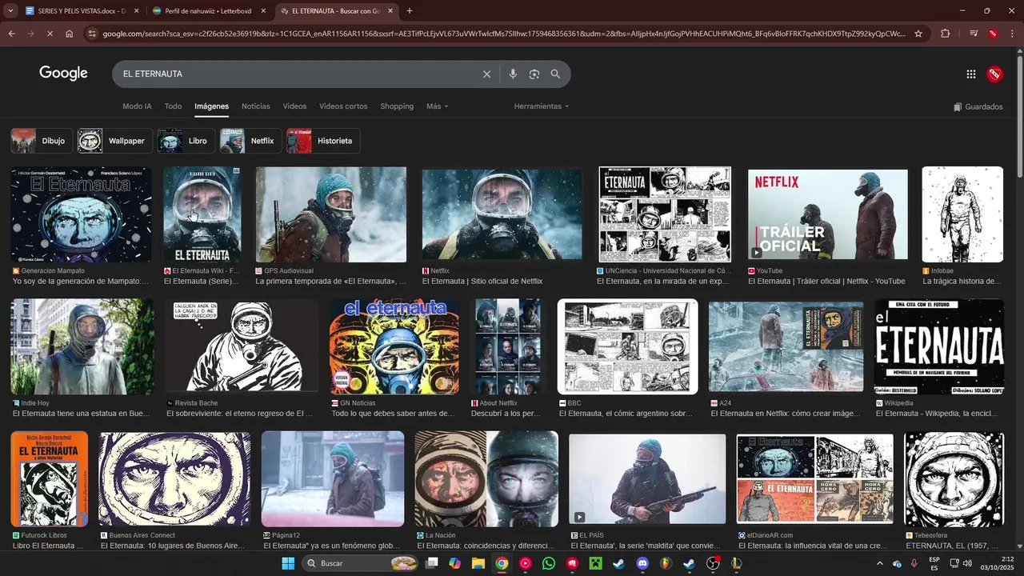
Task: Open File Explorer from taskbar
Action: tap(478, 563)
